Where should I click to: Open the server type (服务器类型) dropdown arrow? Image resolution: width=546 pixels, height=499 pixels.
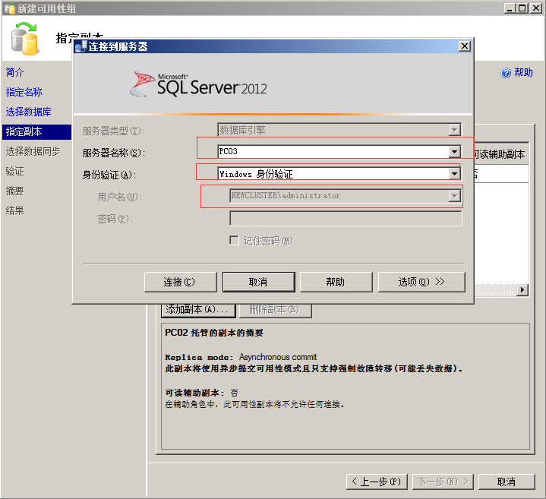coord(454,131)
